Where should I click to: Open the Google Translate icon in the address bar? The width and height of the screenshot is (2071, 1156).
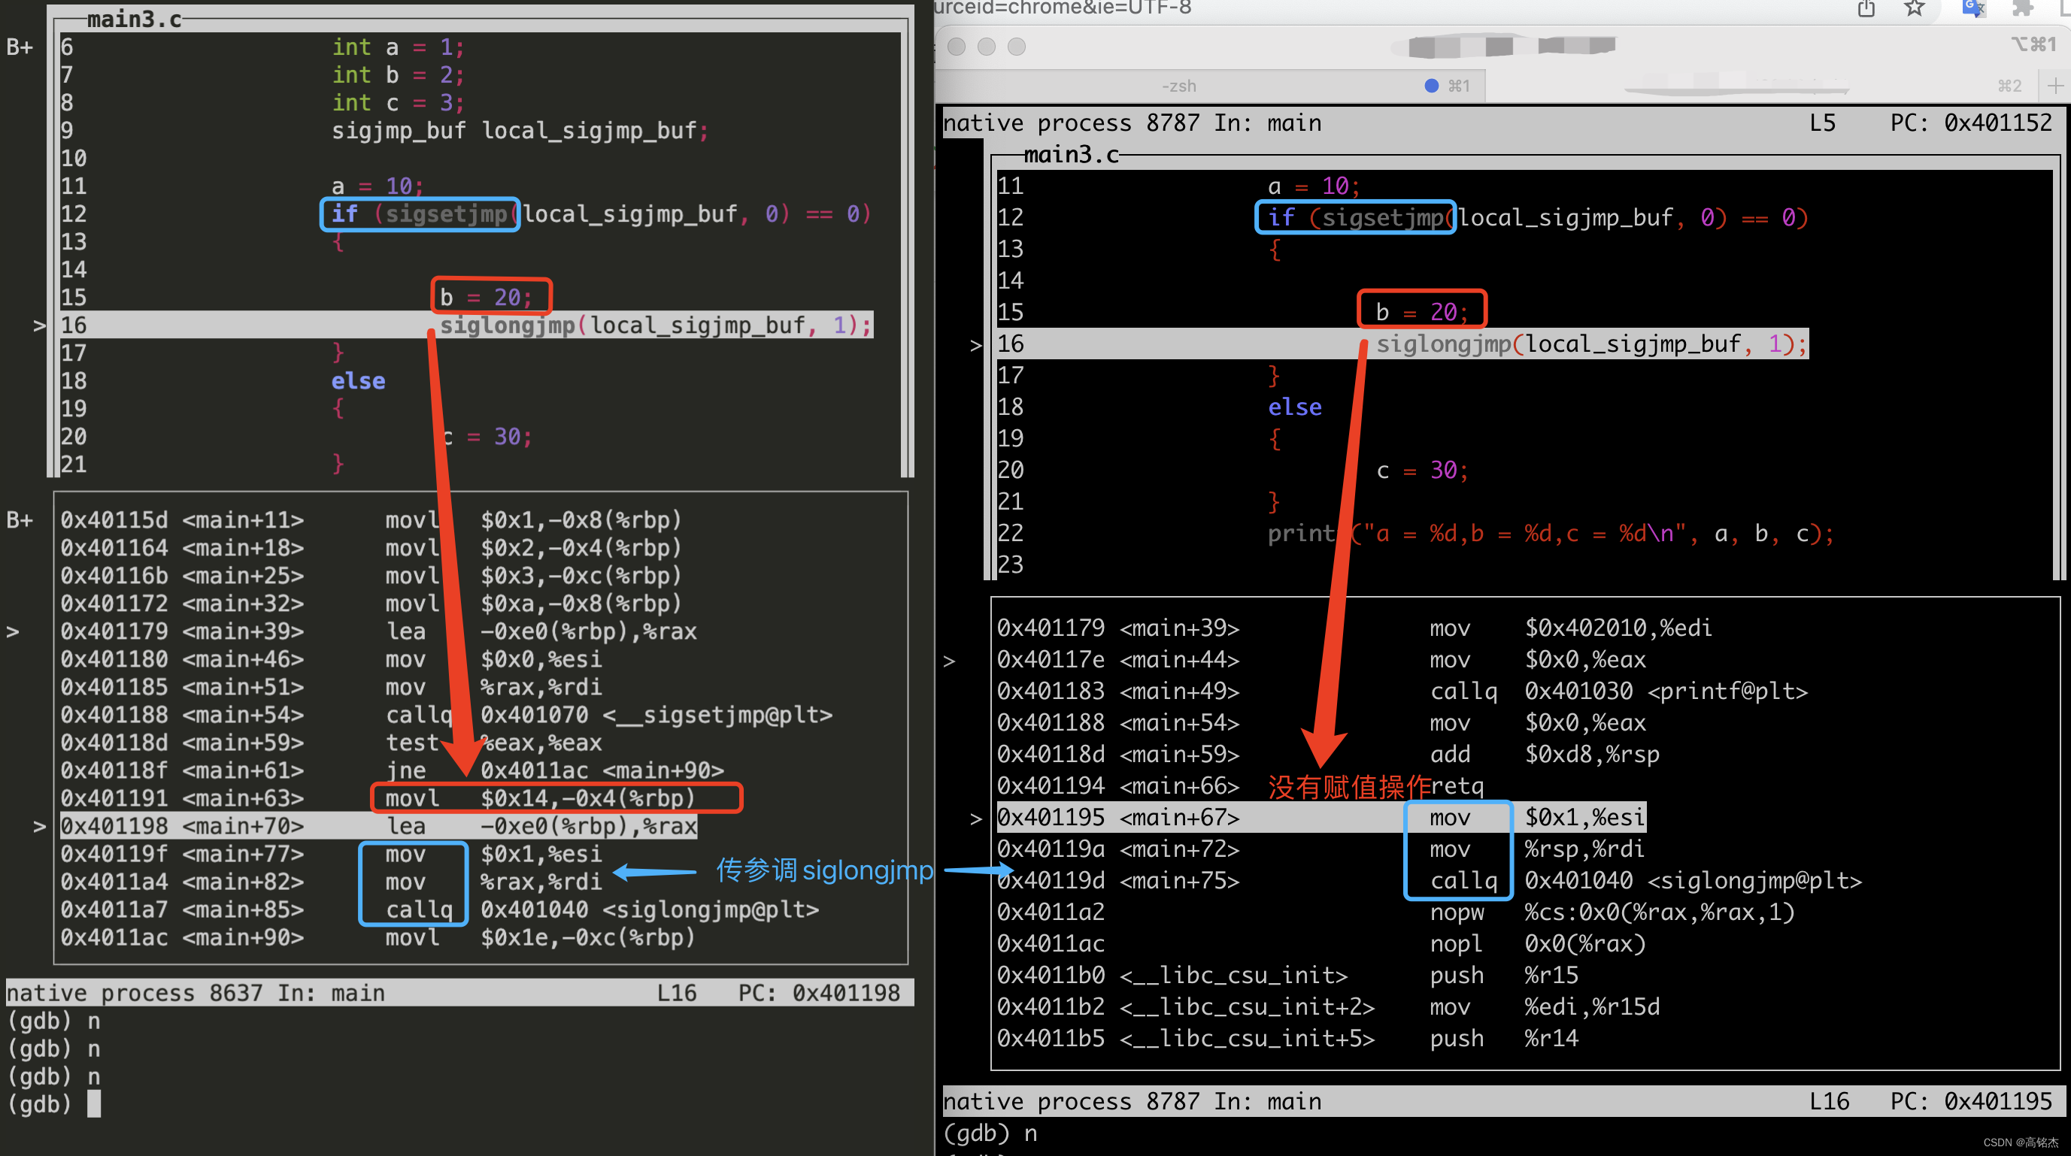point(1973,8)
